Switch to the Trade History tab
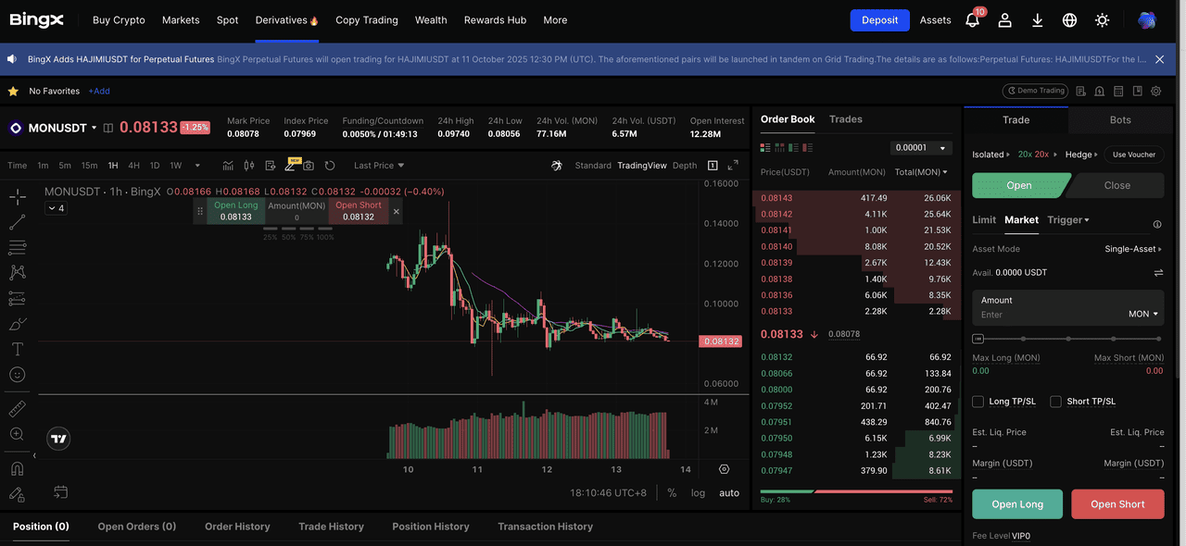 coord(331,527)
